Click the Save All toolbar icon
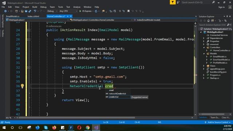Image resolution: width=233 pixels, height=131 pixels. coord(30,11)
